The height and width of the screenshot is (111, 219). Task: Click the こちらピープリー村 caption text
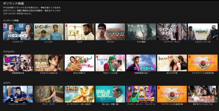pos(203,42)
